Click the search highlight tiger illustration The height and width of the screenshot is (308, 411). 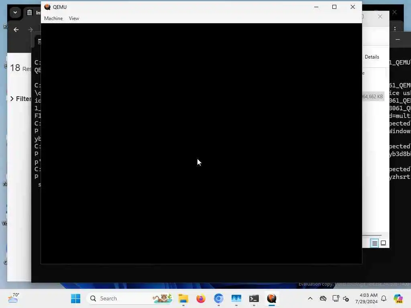pyautogui.click(x=162, y=298)
